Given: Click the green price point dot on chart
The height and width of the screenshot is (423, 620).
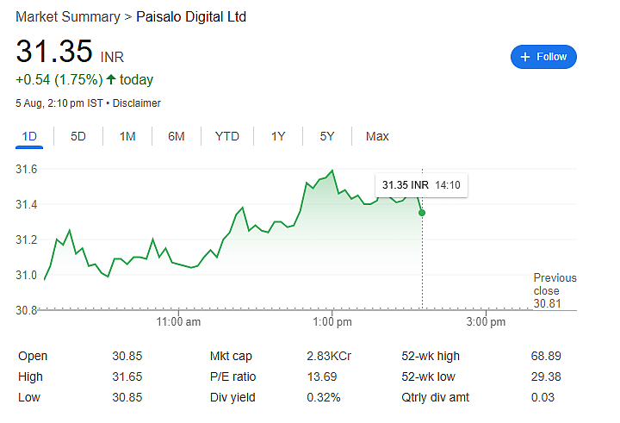Looking at the screenshot, I should 422,213.
